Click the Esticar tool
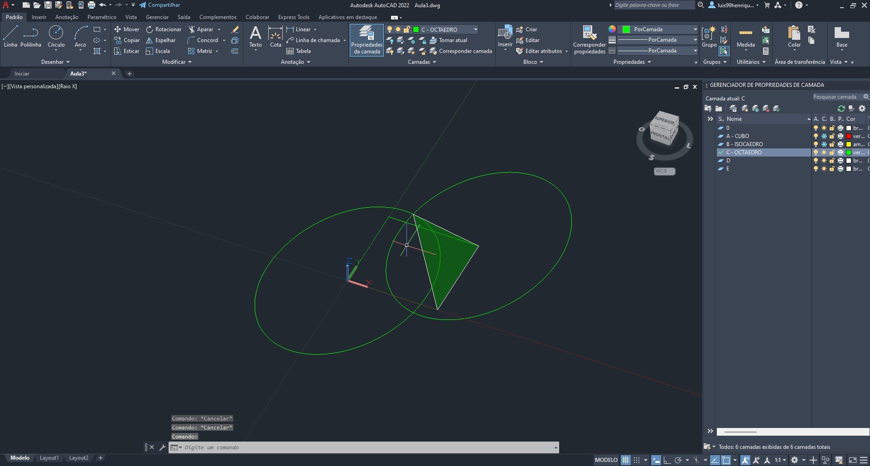The image size is (870, 466). point(126,51)
